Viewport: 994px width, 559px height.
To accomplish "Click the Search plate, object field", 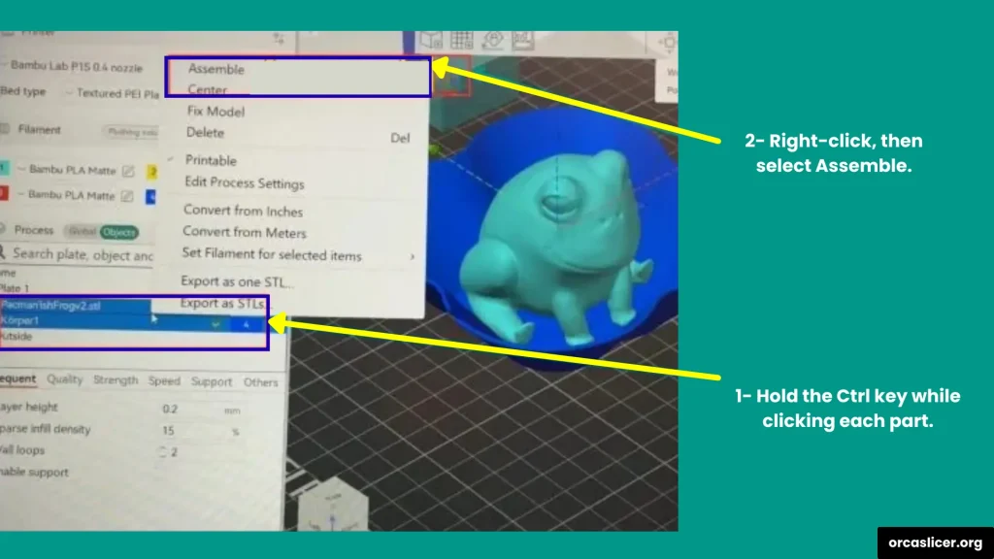I will click(x=78, y=255).
